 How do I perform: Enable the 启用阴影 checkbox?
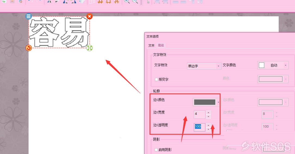point(156,150)
